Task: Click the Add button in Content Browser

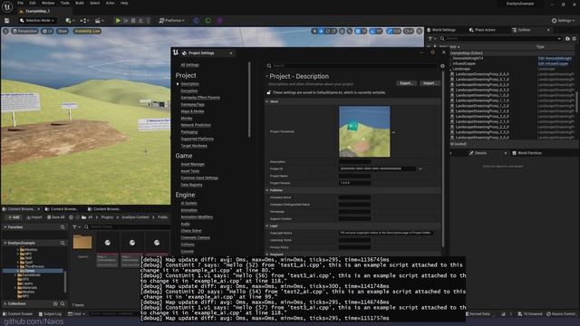Action: tap(14, 217)
